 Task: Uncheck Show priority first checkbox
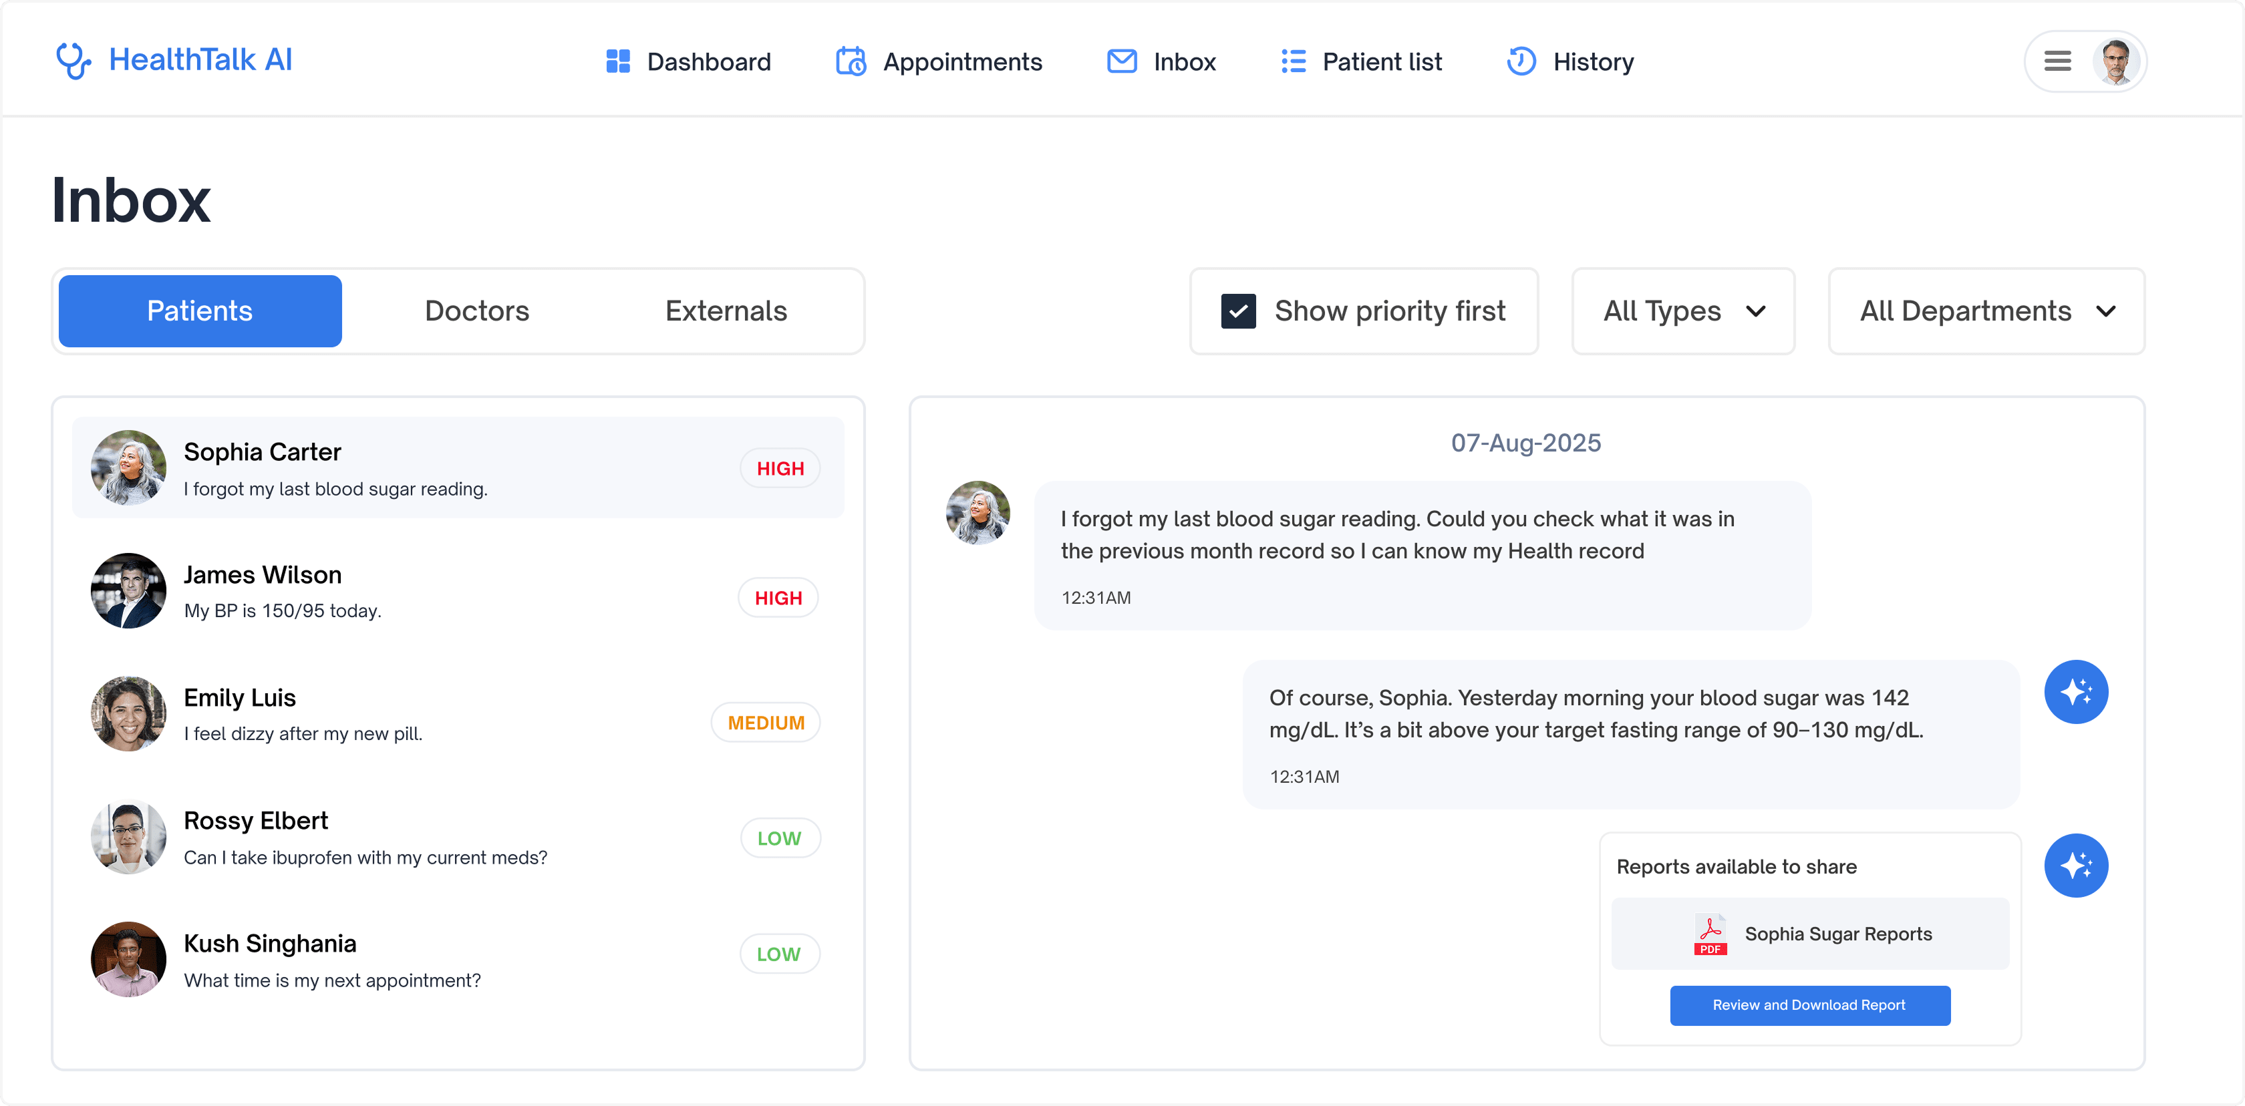coord(1238,312)
